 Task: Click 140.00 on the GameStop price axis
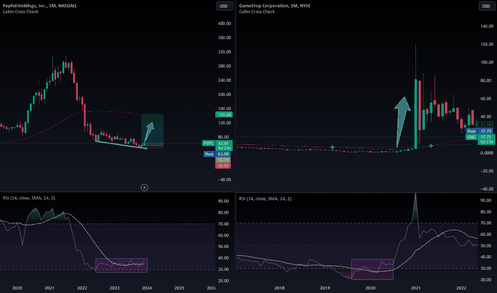(x=487, y=26)
